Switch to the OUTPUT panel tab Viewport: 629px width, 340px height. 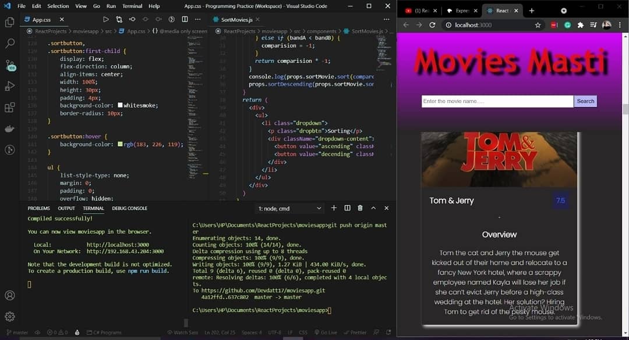66,208
